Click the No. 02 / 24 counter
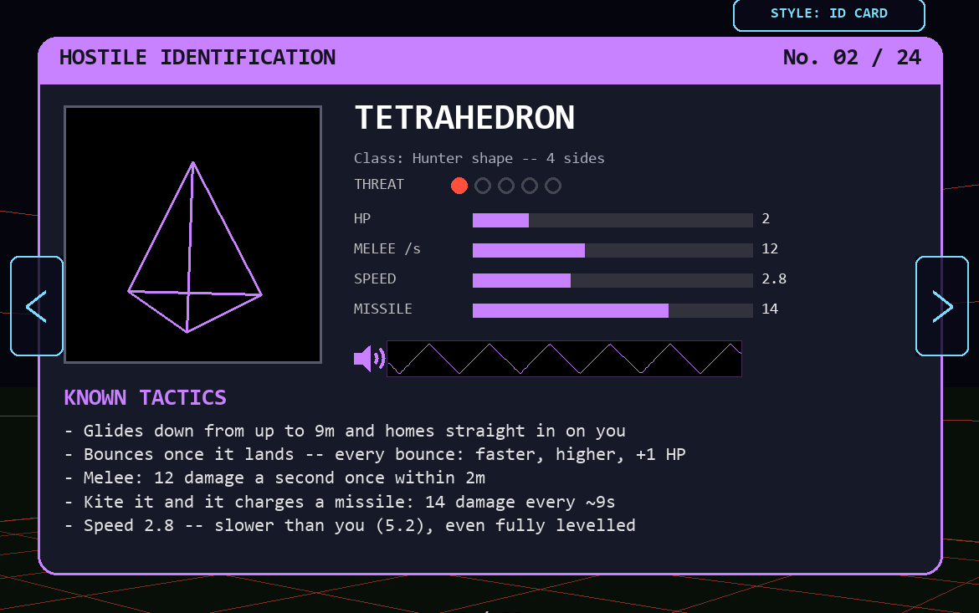 tap(853, 58)
